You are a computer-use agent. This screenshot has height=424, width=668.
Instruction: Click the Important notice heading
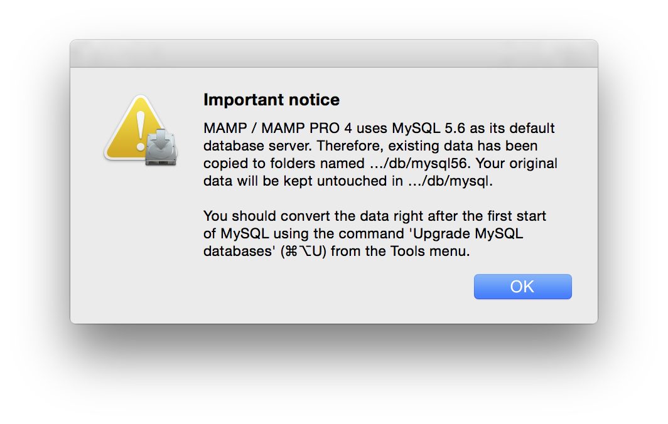coord(271,100)
